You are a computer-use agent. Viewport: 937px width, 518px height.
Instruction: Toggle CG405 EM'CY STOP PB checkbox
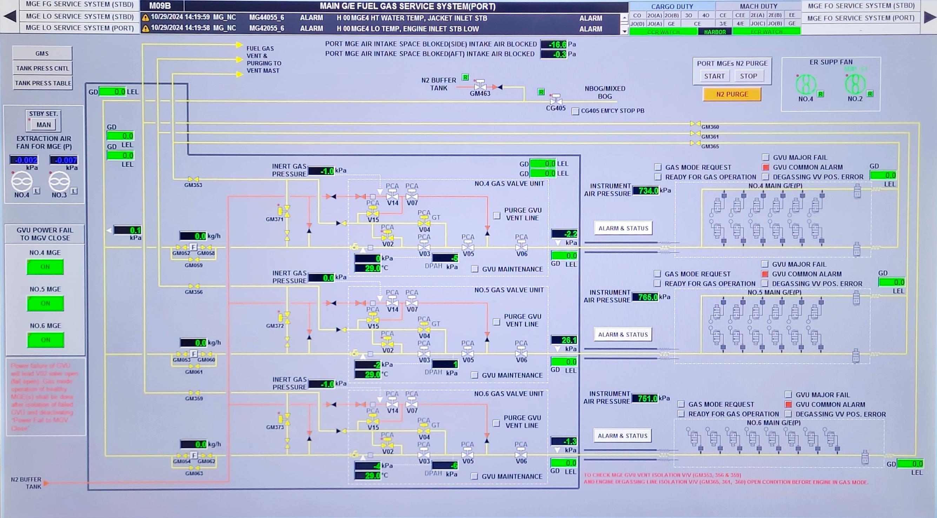(575, 111)
